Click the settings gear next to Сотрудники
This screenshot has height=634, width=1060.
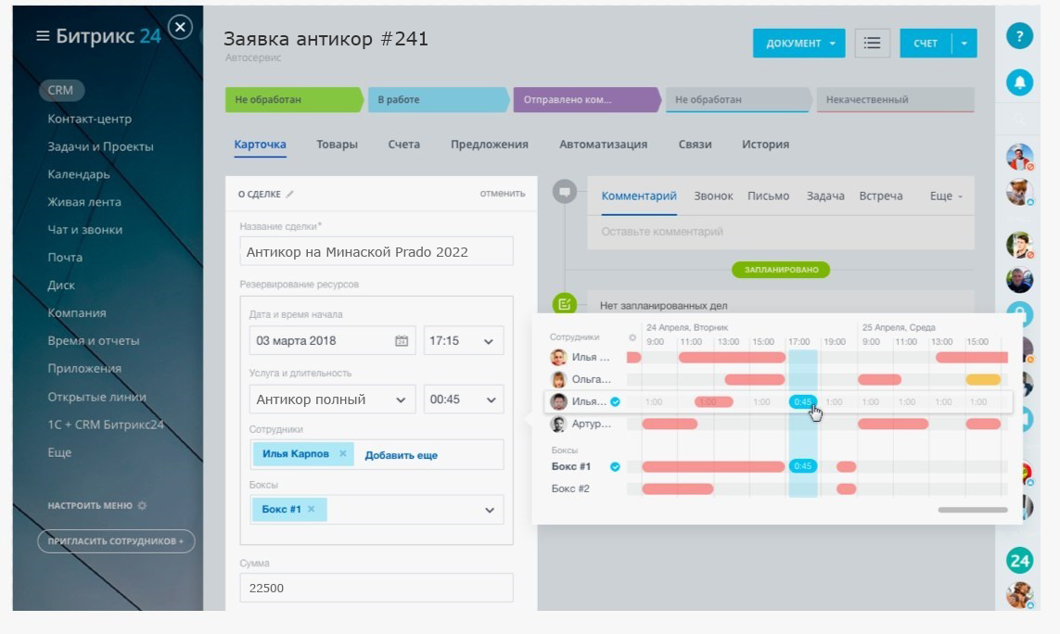[632, 337]
